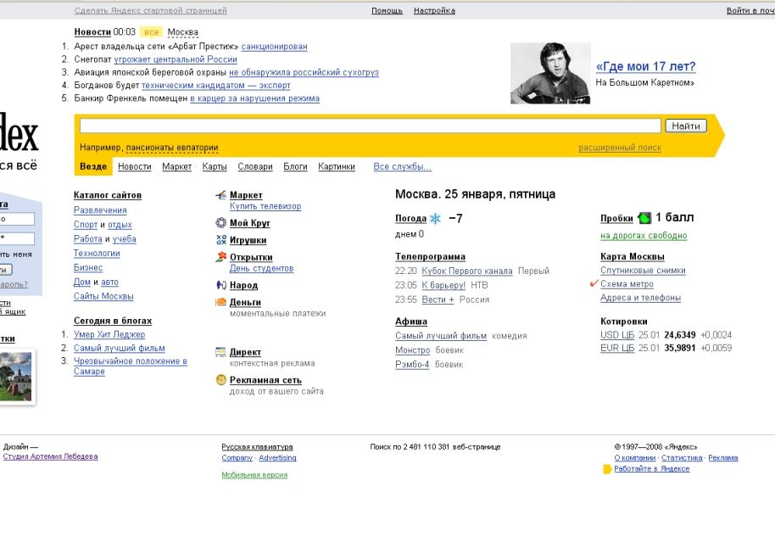
Task: Select the Москва news filter
Action: pyautogui.click(x=183, y=32)
